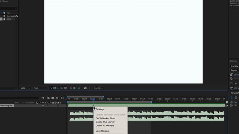Click the audio layer's effect switch slash icon

pyautogui.click(x=48, y=106)
